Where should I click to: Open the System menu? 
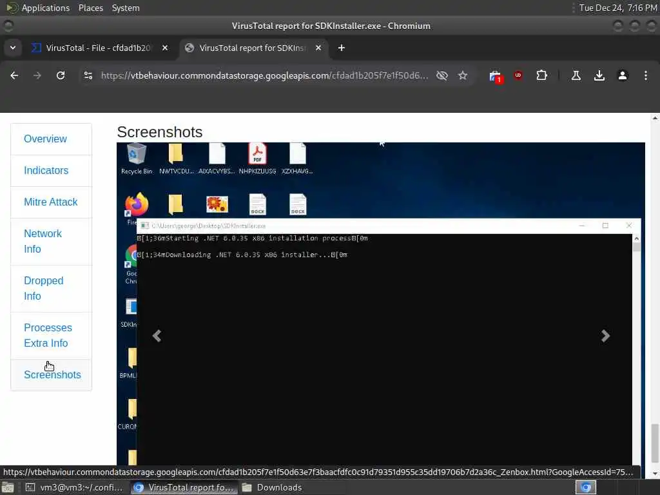(x=126, y=8)
